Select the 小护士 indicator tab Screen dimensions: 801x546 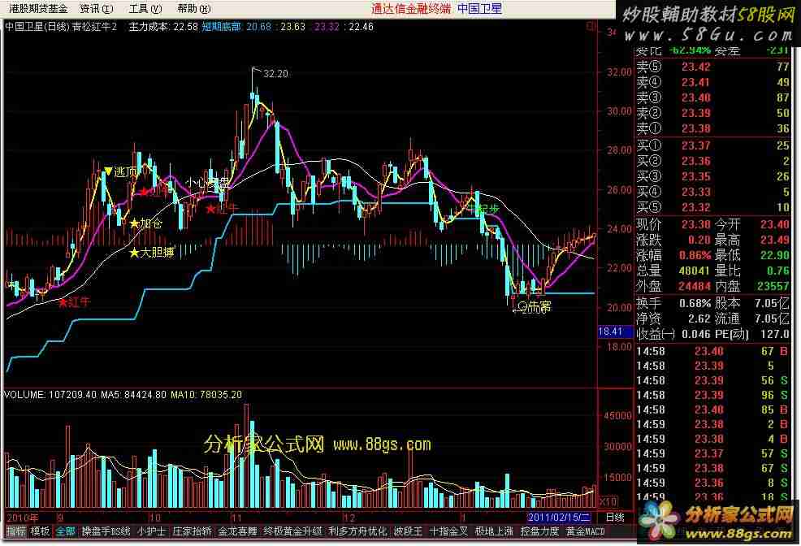pos(151,531)
